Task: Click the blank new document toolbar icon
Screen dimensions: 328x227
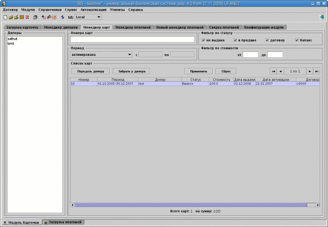Action: 5,17
